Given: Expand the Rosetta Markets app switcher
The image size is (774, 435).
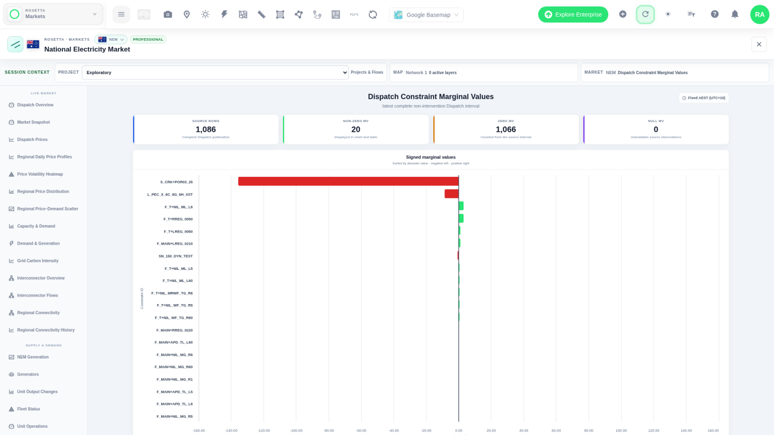Looking at the screenshot, I should [53, 14].
